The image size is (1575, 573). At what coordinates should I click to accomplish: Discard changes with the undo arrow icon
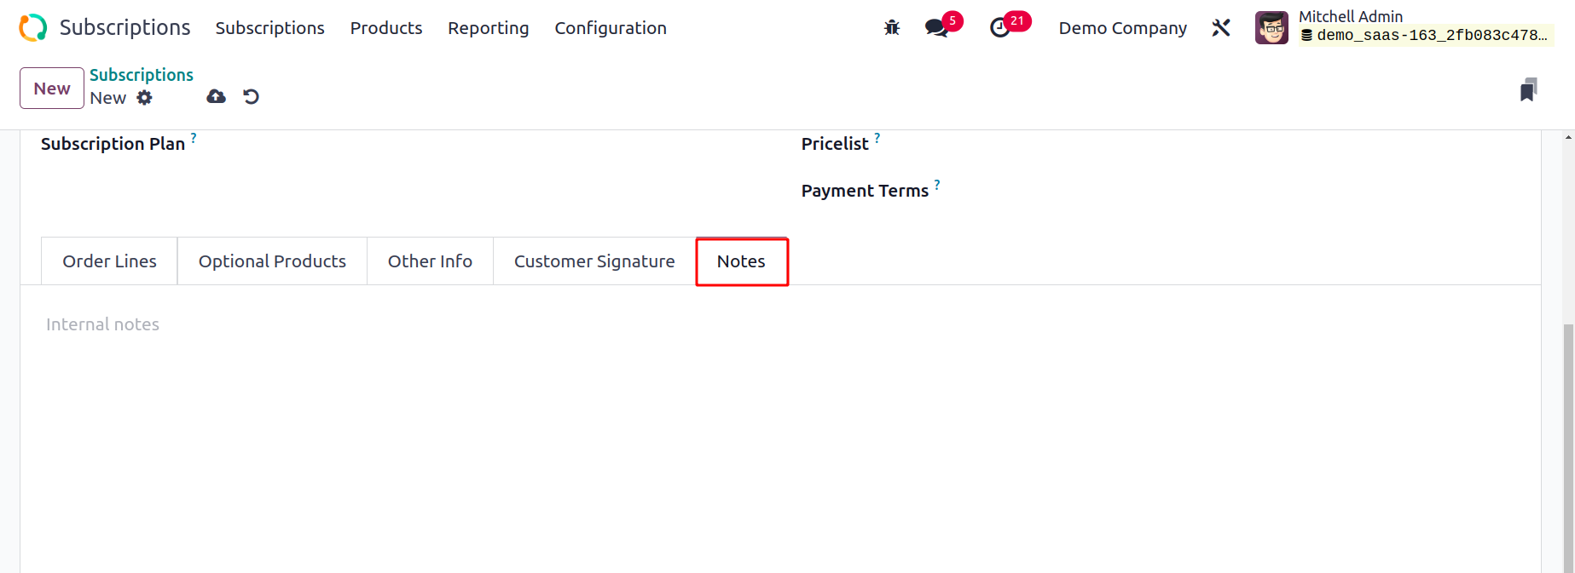(x=251, y=97)
